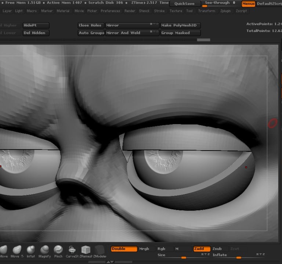Click Mirror And Weld button
The height and width of the screenshot is (264, 282).
click(132, 33)
